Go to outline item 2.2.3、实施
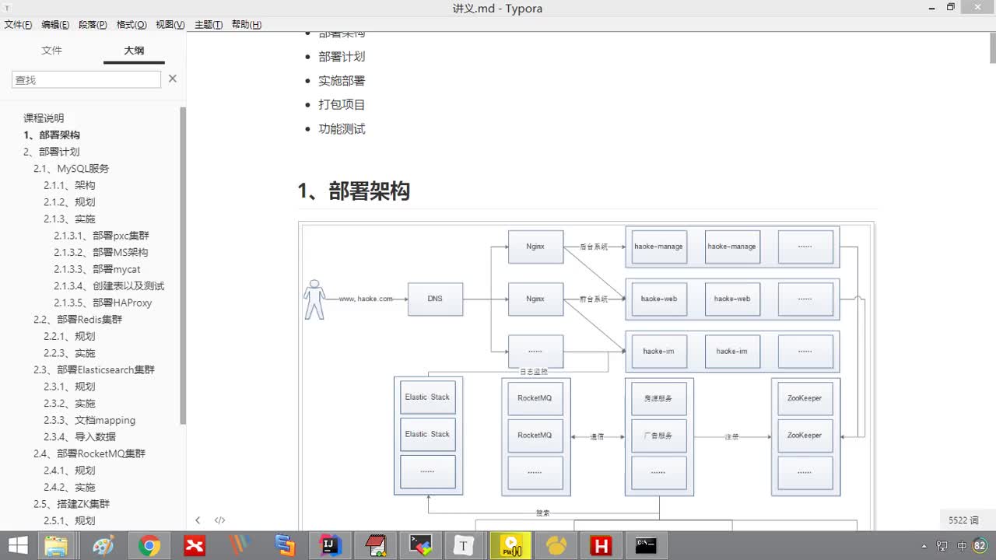This screenshot has width=996, height=560. click(x=69, y=353)
